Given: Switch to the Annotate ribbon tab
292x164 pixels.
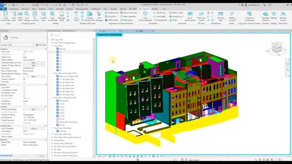Looking at the screenshot, I should click(60, 9).
